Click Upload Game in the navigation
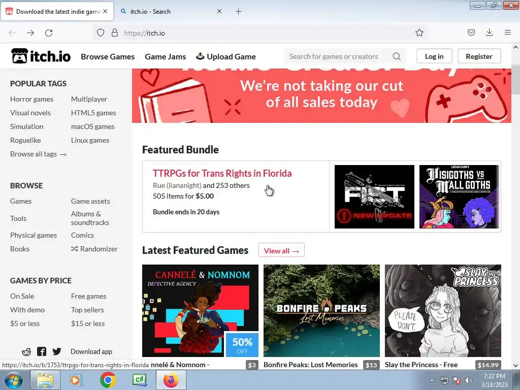The image size is (520, 390). coord(226,57)
